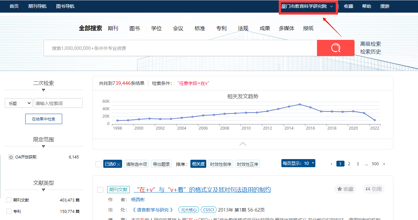Go to next results page arrow
The image size is (418, 220).
click(x=384, y=164)
